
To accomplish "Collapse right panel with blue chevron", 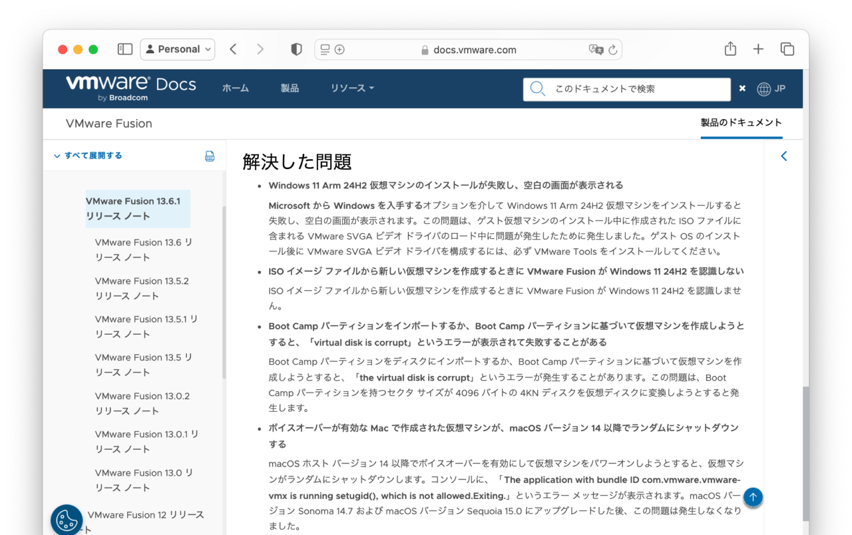I will 783,156.
